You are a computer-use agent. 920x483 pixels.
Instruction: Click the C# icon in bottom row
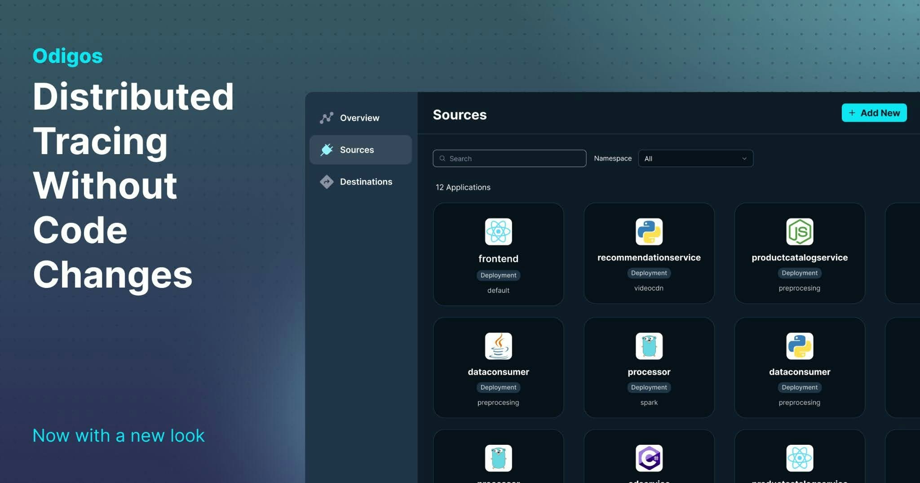coord(649,458)
